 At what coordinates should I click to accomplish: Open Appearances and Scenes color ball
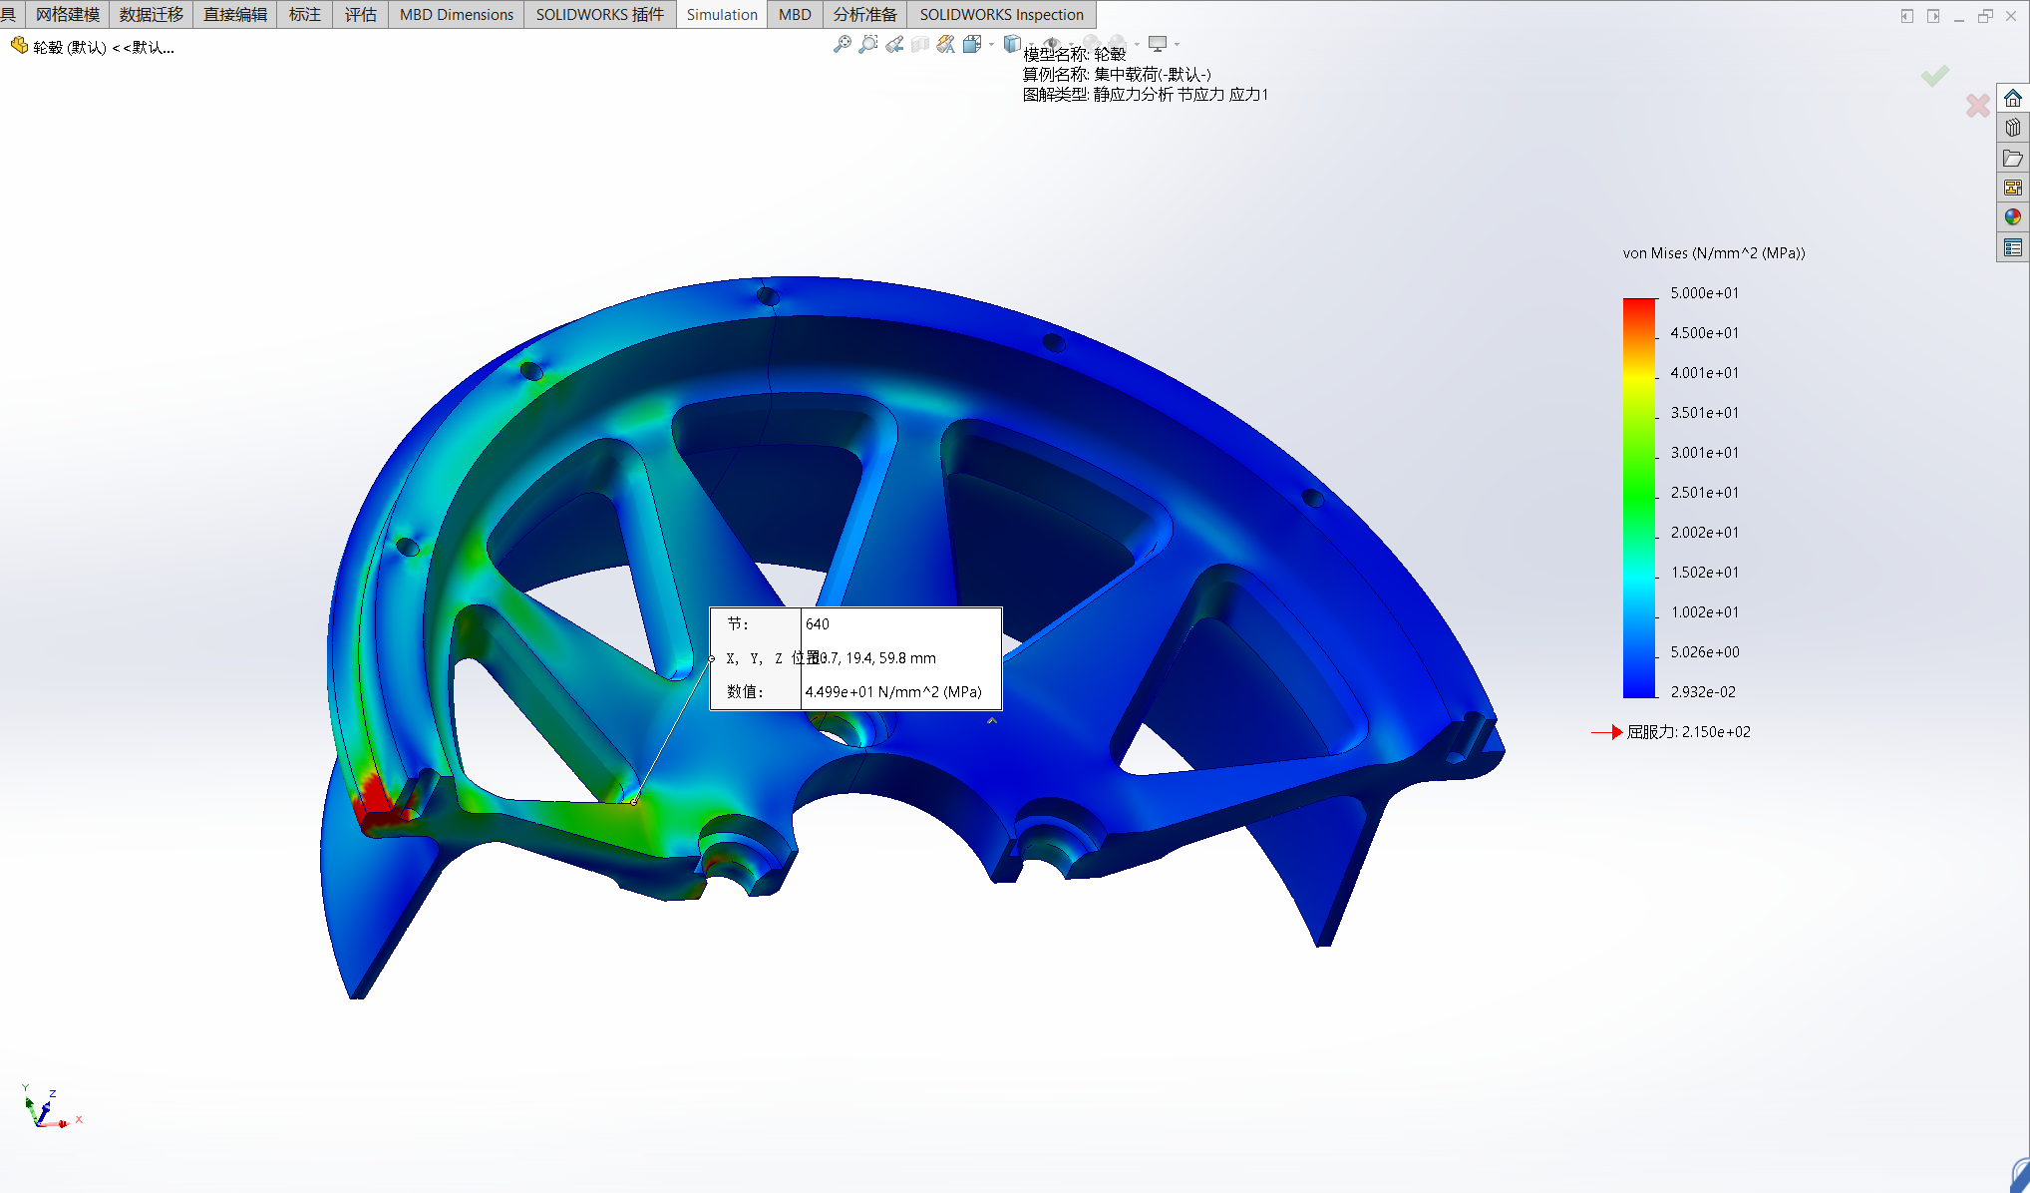click(2013, 216)
